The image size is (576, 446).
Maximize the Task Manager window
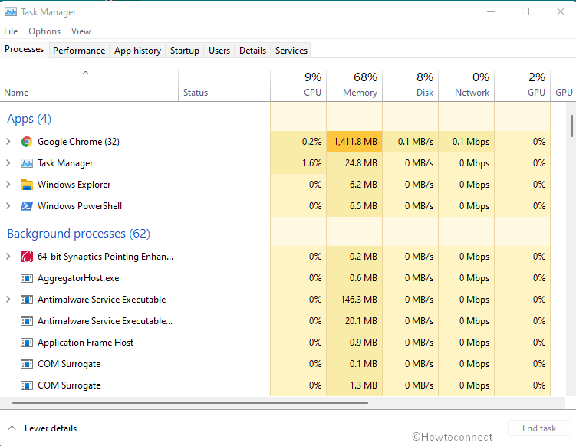tap(525, 11)
